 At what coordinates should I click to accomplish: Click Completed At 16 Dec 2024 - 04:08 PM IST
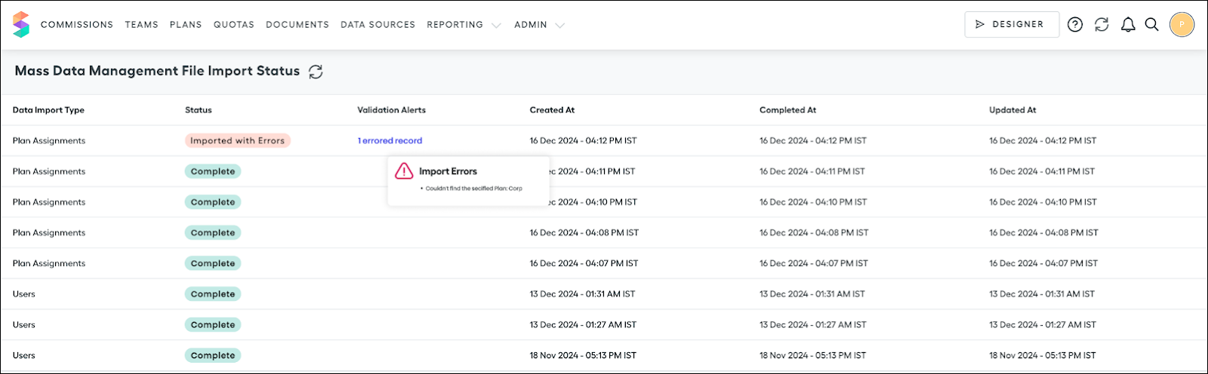point(814,233)
